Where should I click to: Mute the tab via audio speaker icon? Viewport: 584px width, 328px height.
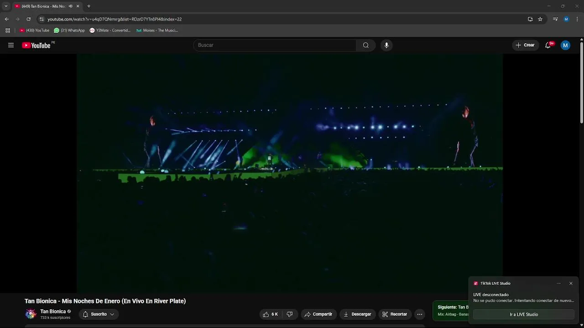(70, 6)
